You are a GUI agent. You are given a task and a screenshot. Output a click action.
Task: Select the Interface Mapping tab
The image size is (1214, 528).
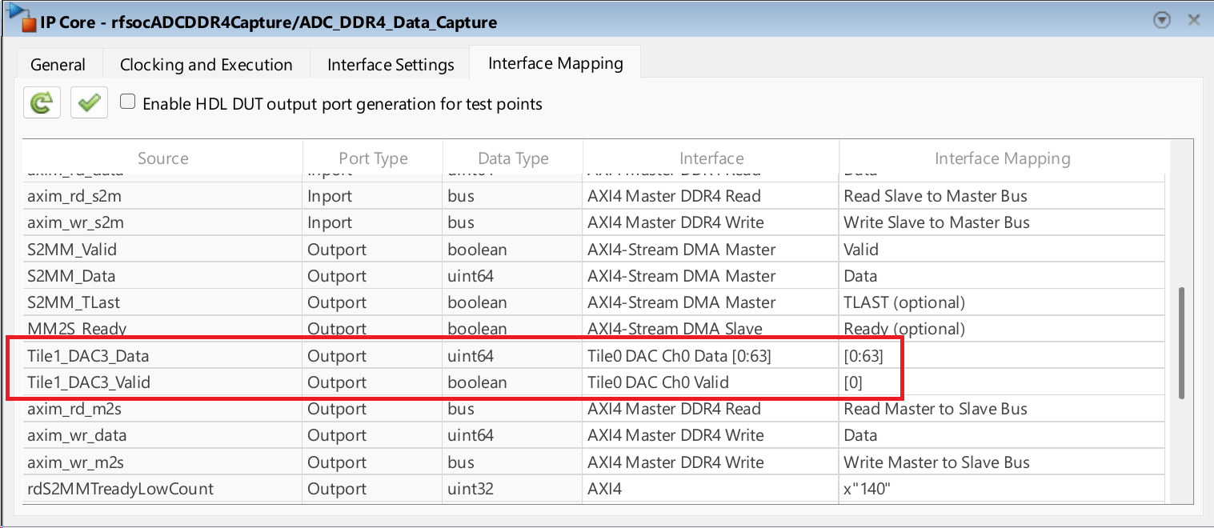click(555, 63)
